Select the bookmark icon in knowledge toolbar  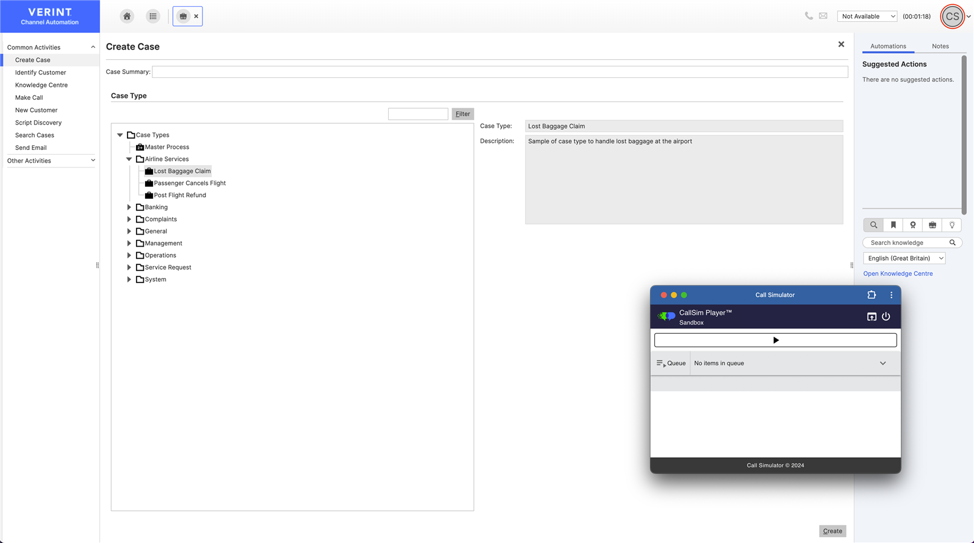(x=893, y=225)
